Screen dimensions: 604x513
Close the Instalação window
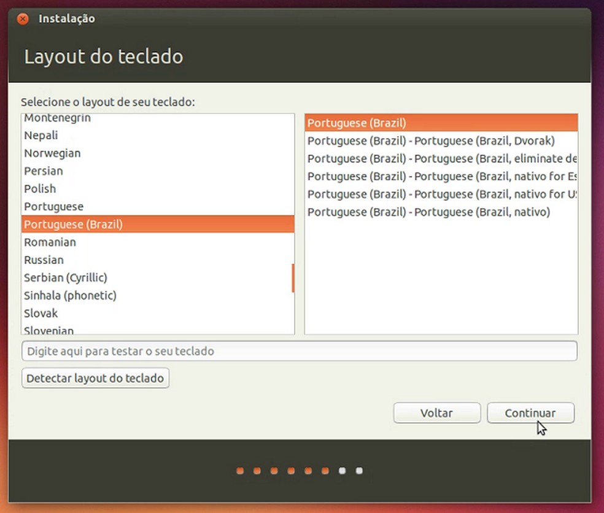(23, 18)
